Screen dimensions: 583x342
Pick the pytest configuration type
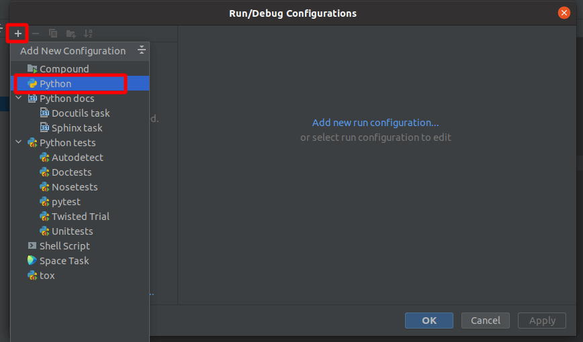pyautogui.click(x=66, y=202)
